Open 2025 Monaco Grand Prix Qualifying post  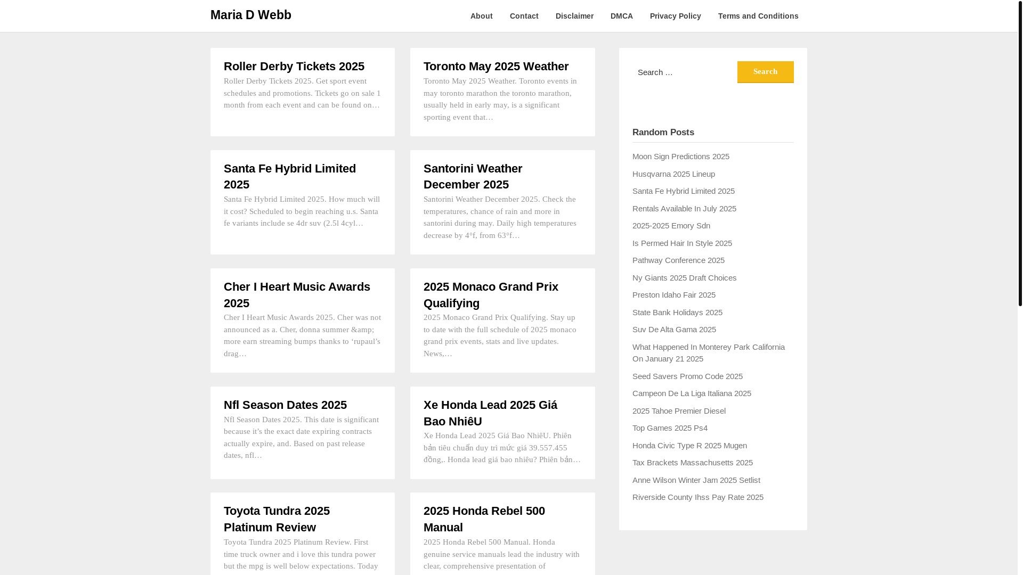coord(491,294)
